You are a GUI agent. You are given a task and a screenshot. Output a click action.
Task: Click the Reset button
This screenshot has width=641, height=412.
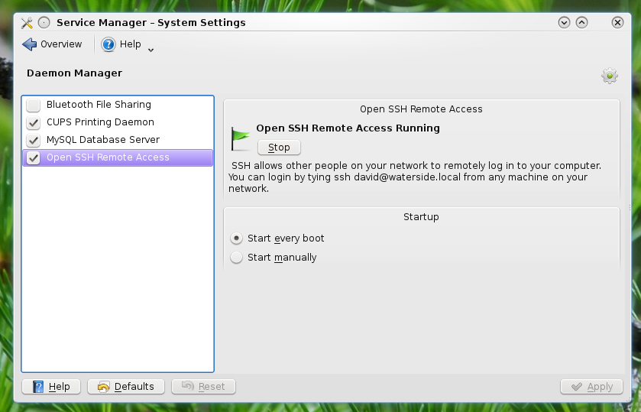[x=203, y=387]
